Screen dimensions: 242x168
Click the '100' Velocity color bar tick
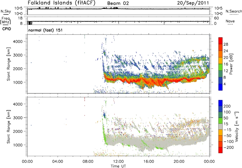pyautogui.click(x=227, y=112)
